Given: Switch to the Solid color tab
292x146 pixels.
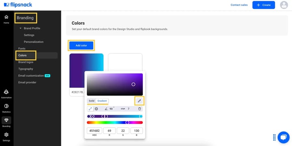Looking at the screenshot, I should (91, 101).
